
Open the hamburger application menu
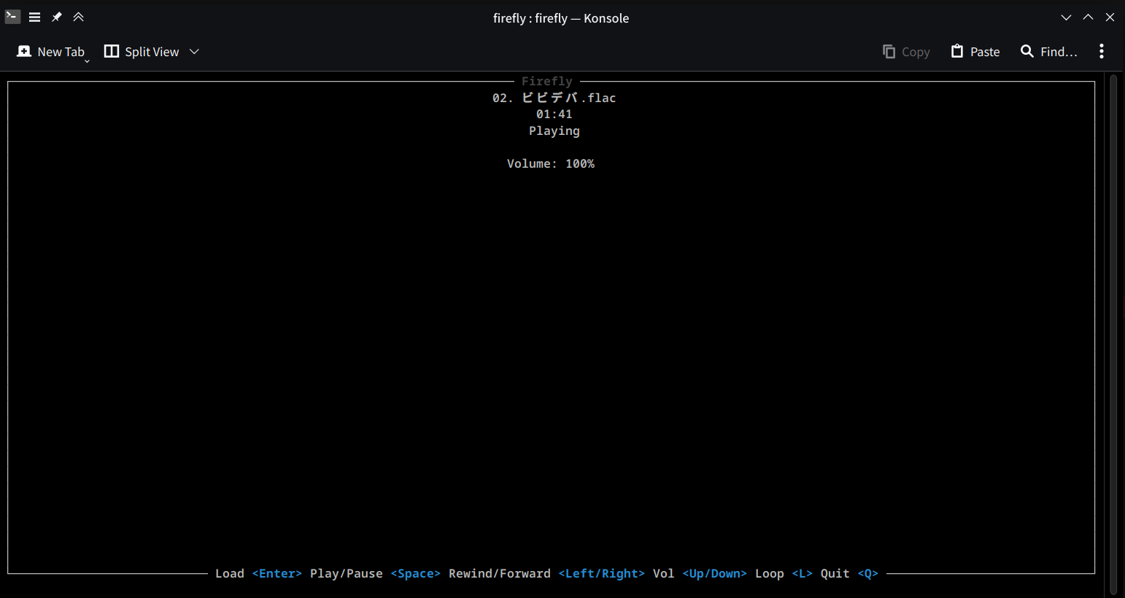click(34, 17)
